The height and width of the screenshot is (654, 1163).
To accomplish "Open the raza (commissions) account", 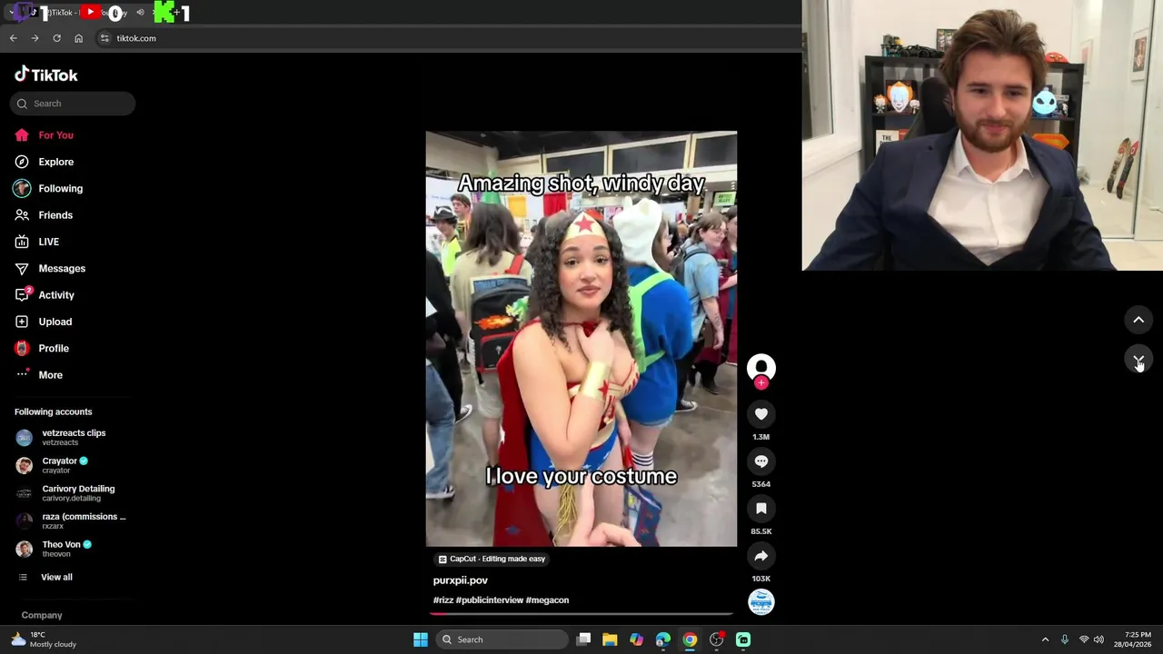I will click(73, 521).
